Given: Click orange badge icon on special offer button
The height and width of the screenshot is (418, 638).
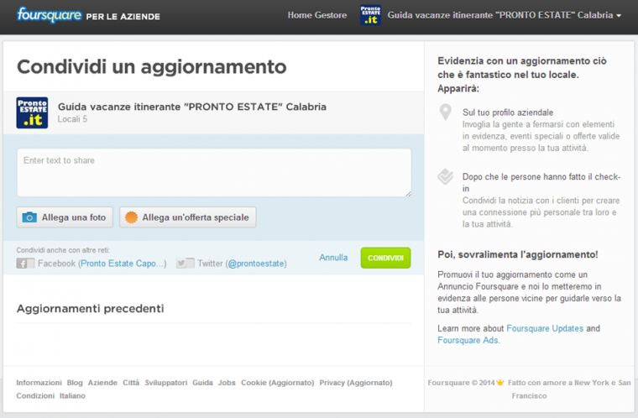Looking at the screenshot, I should (131, 217).
